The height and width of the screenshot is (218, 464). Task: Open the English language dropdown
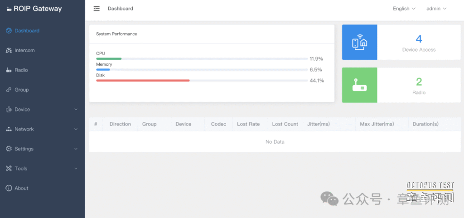point(404,9)
